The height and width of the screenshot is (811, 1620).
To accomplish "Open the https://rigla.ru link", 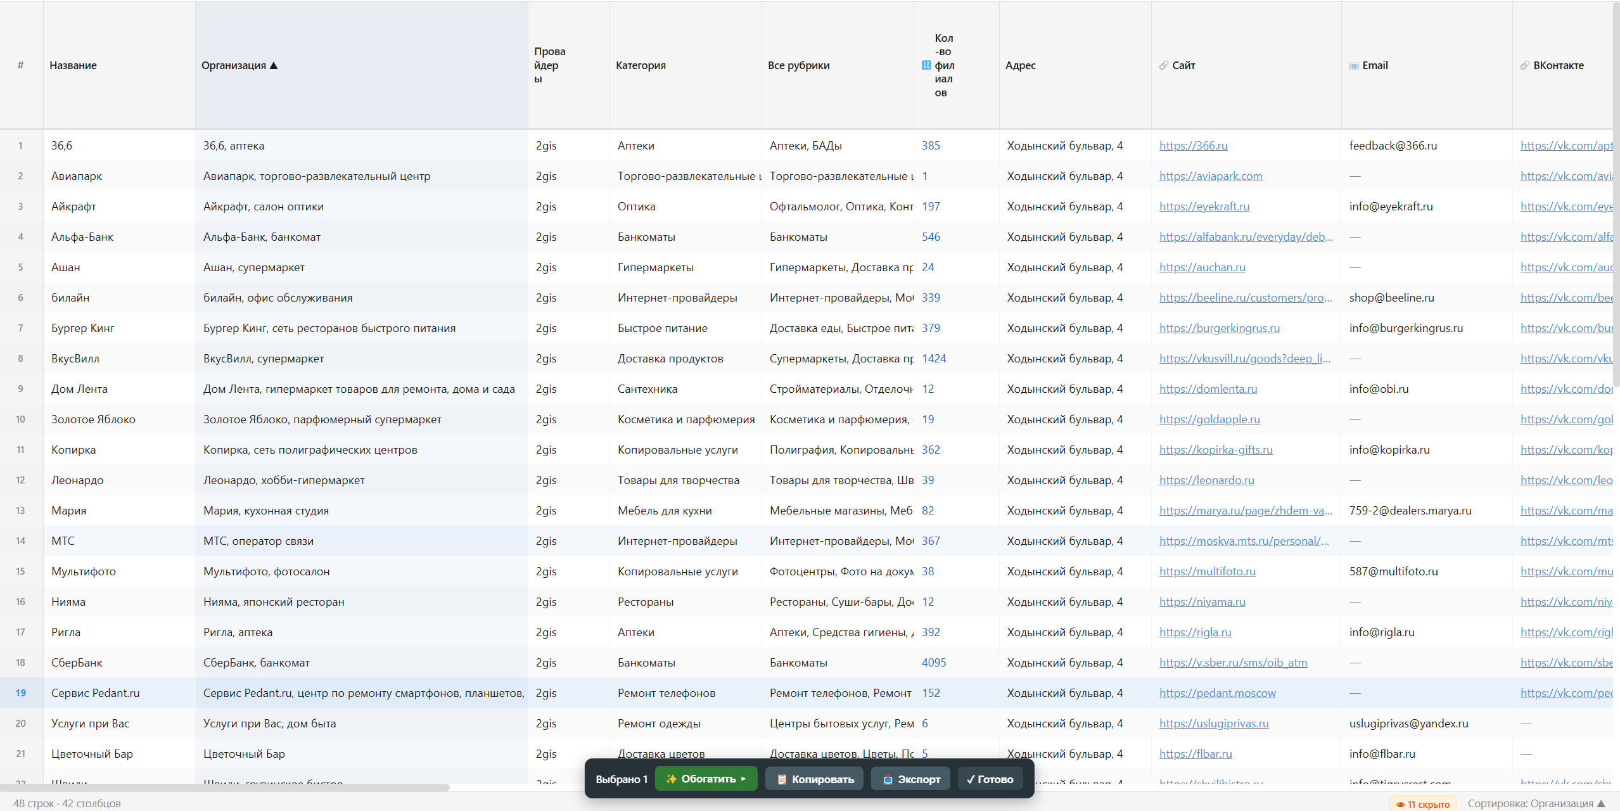I will tap(1195, 632).
